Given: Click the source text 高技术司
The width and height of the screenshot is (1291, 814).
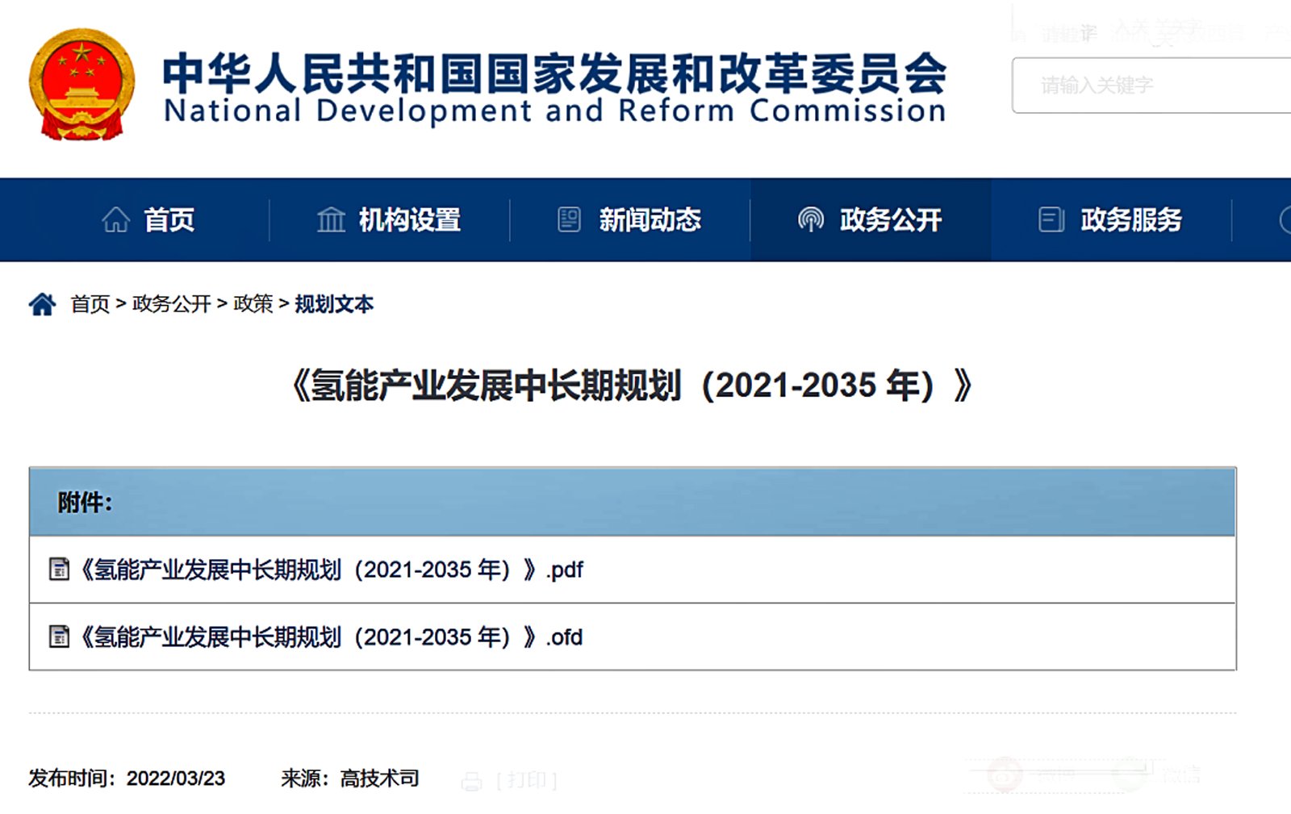Looking at the screenshot, I should pos(379,779).
